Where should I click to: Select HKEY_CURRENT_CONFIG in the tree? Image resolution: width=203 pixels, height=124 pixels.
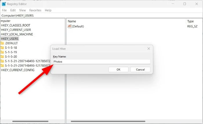click(18, 70)
